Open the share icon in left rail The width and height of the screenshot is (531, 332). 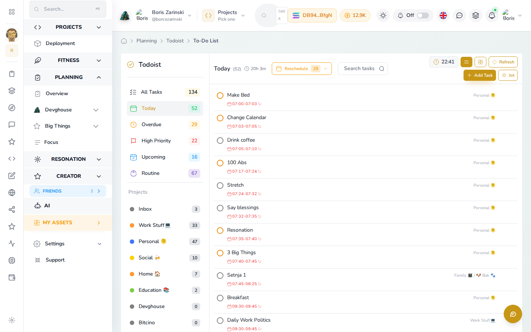pyautogui.click(x=12, y=210)
